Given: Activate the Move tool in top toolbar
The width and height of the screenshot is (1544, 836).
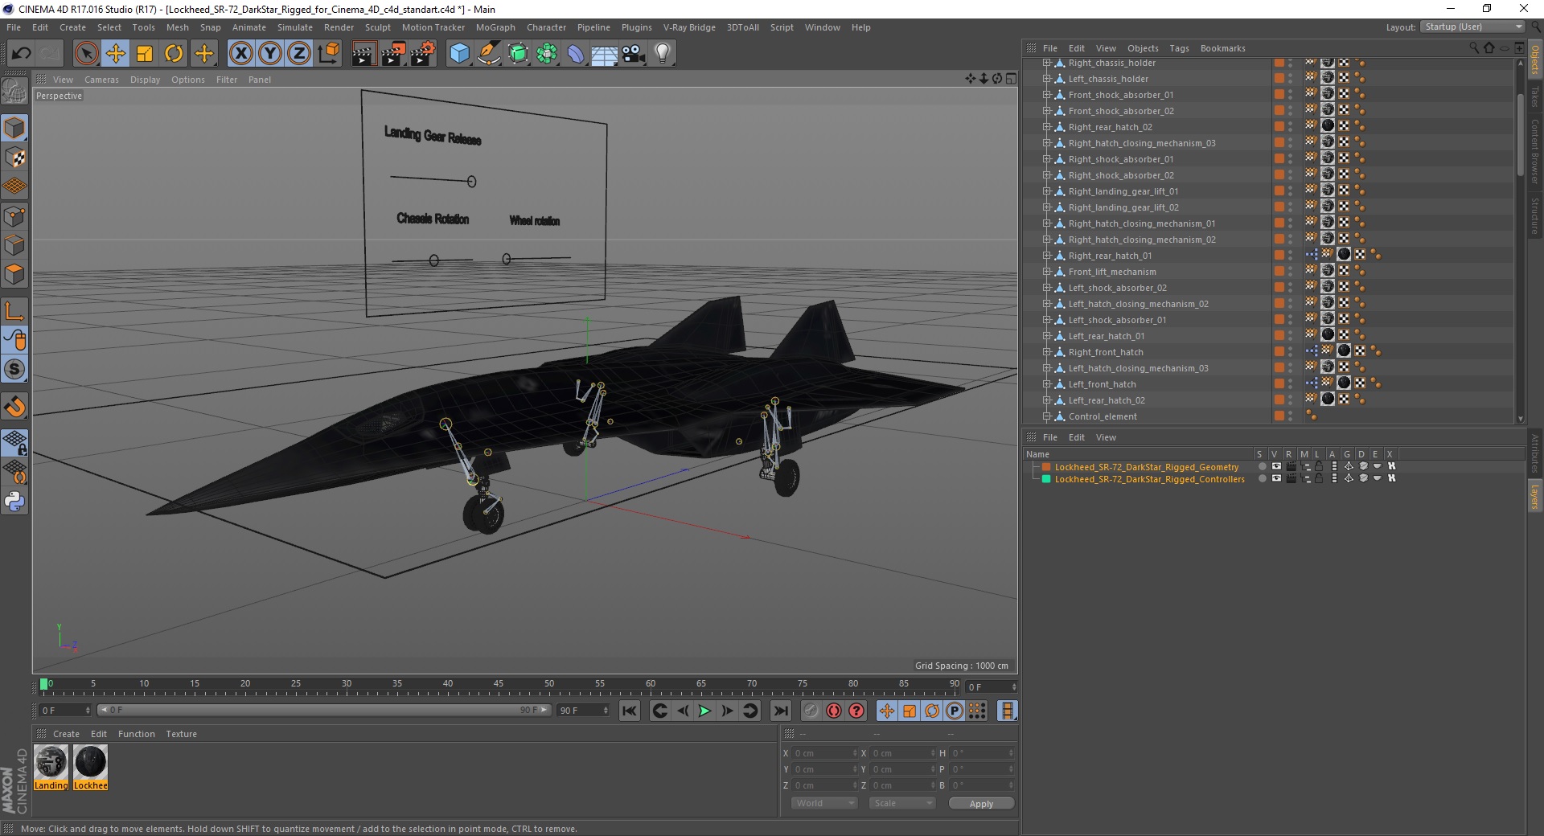Looking at the screenshot, I should (x=116, y=54).
